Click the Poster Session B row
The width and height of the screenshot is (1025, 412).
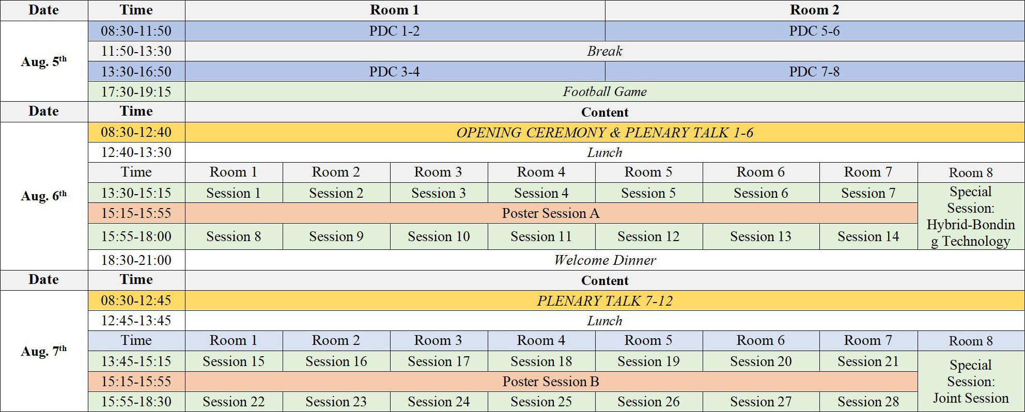point(551,381)
